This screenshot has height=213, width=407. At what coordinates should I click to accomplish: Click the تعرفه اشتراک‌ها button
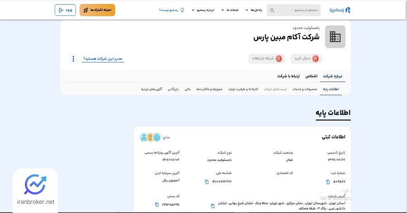coord(97,10)
